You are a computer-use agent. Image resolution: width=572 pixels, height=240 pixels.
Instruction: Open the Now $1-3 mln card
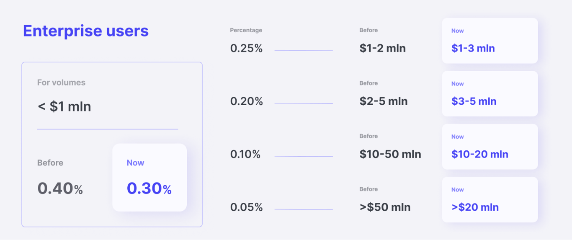[490, 41]
